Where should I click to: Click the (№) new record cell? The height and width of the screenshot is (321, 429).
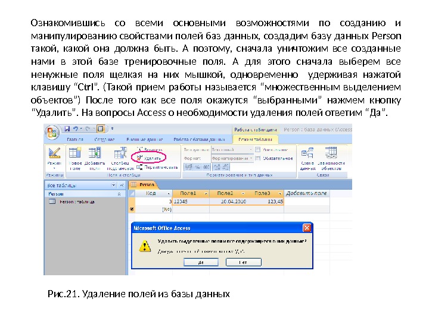[154, 209]
